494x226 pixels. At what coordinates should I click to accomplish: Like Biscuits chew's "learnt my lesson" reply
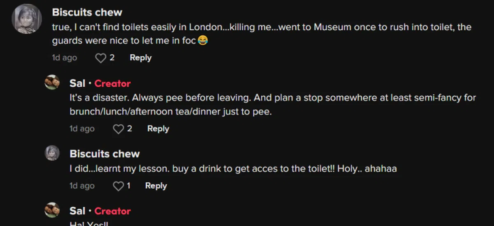pyautogui.click(x=118, y=186)
